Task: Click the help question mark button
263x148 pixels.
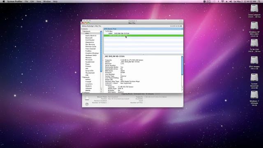Action: 87,104
